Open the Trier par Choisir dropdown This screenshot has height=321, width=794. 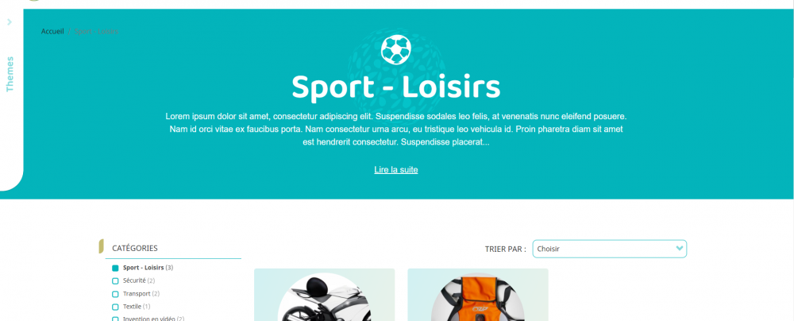tap(610, 249)
